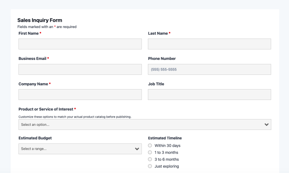289x173 pixels.
Task: Click the Last Name input field
Action: (209, 44)
